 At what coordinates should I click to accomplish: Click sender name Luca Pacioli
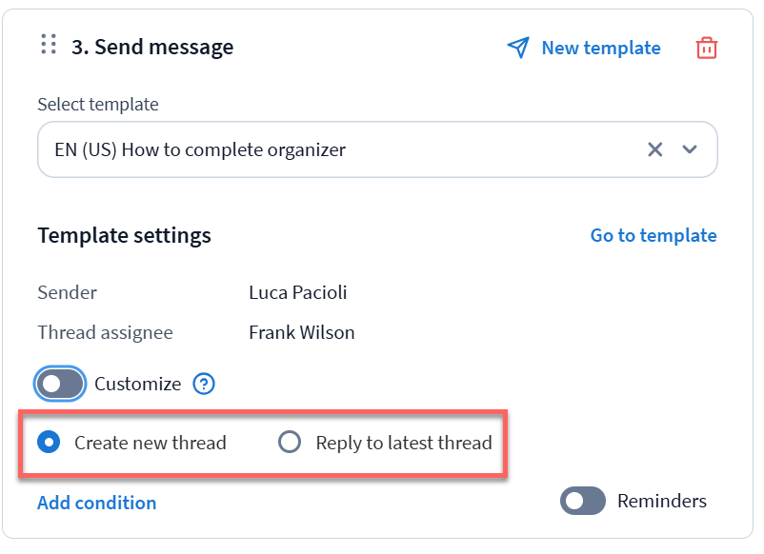coord(297,292)
